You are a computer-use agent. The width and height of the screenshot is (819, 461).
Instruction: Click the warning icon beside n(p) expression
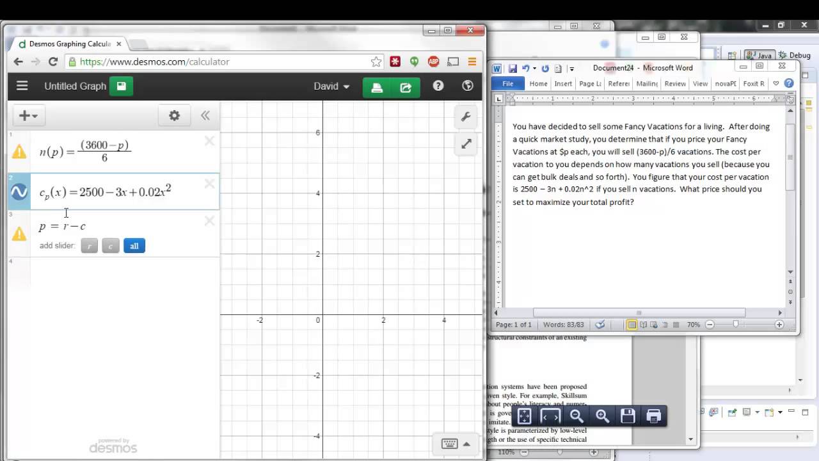pos(19,151)
